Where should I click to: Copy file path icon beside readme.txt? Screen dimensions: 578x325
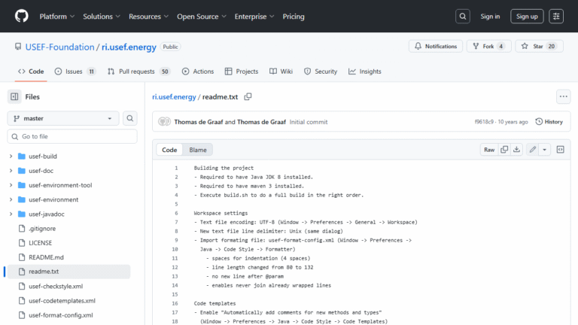coord(248,96)
